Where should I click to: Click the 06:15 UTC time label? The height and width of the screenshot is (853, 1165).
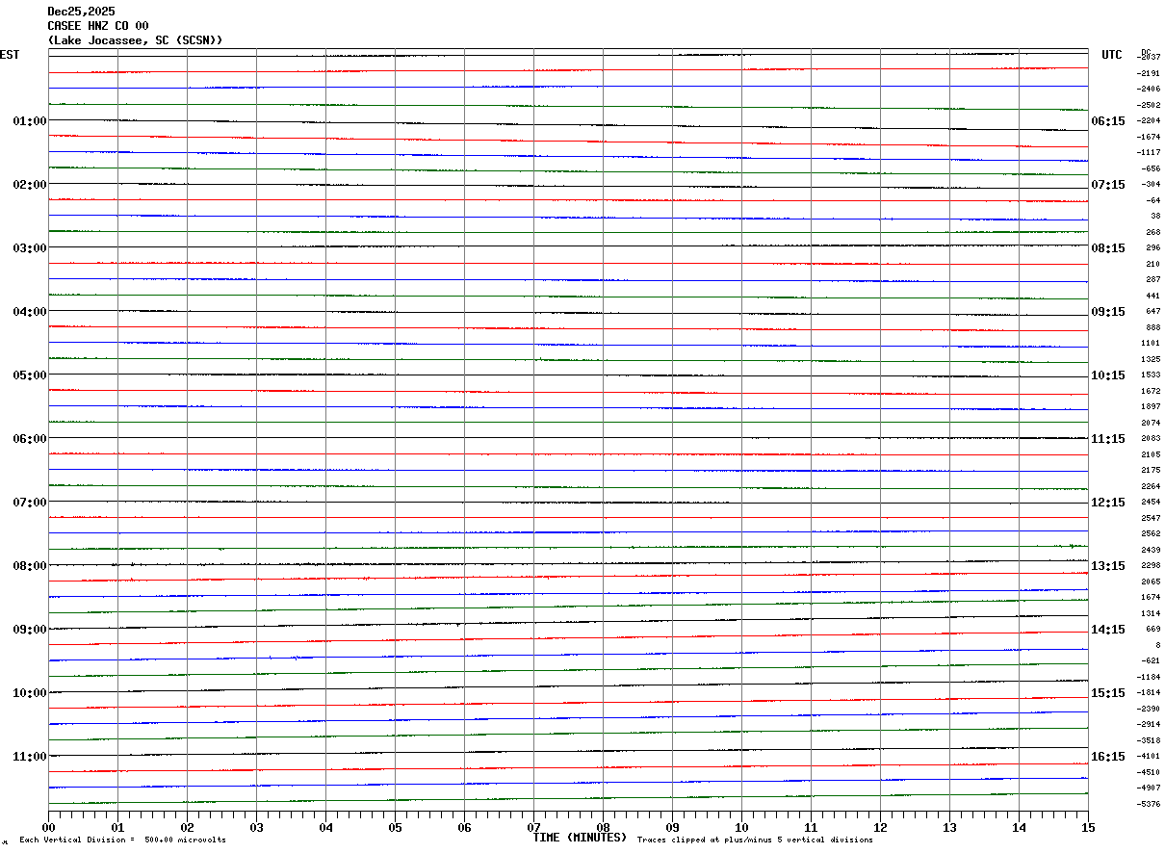1108,120
